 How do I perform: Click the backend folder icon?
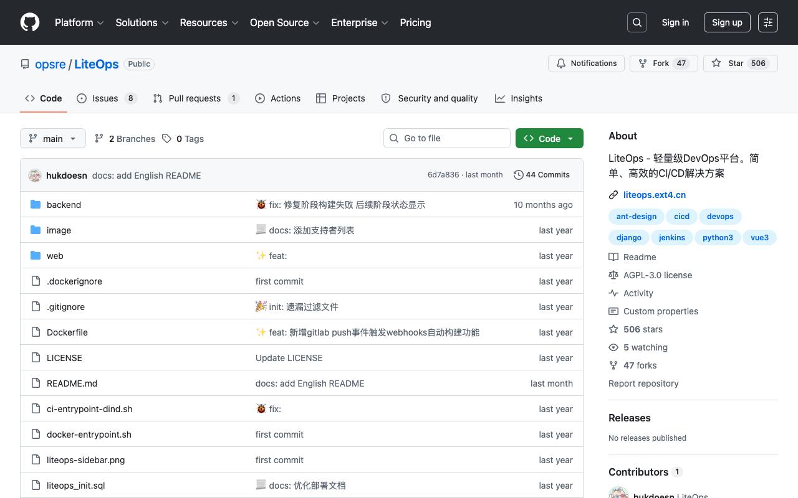pos(36,205)
